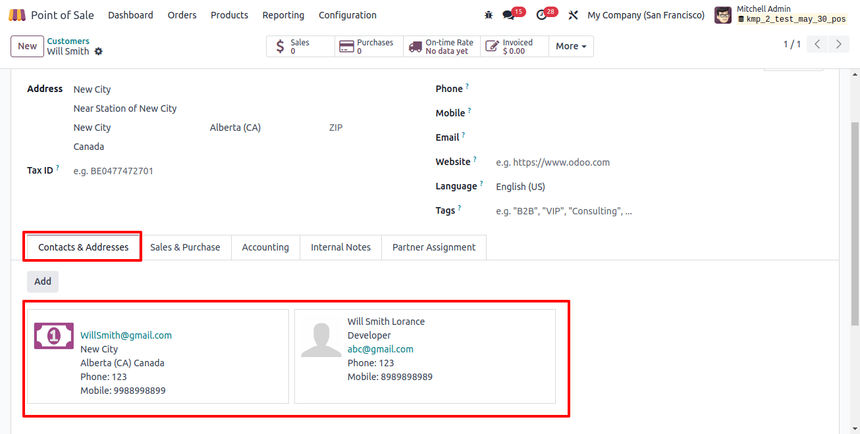Click Mitchell Admin user avatar
860x434 pixels.
tap(723, 14)
